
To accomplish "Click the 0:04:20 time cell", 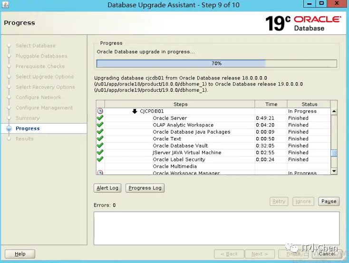I will pyautogui.click(x=265, y=125).
